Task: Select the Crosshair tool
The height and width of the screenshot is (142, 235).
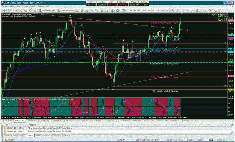Action: coord(177,10)
